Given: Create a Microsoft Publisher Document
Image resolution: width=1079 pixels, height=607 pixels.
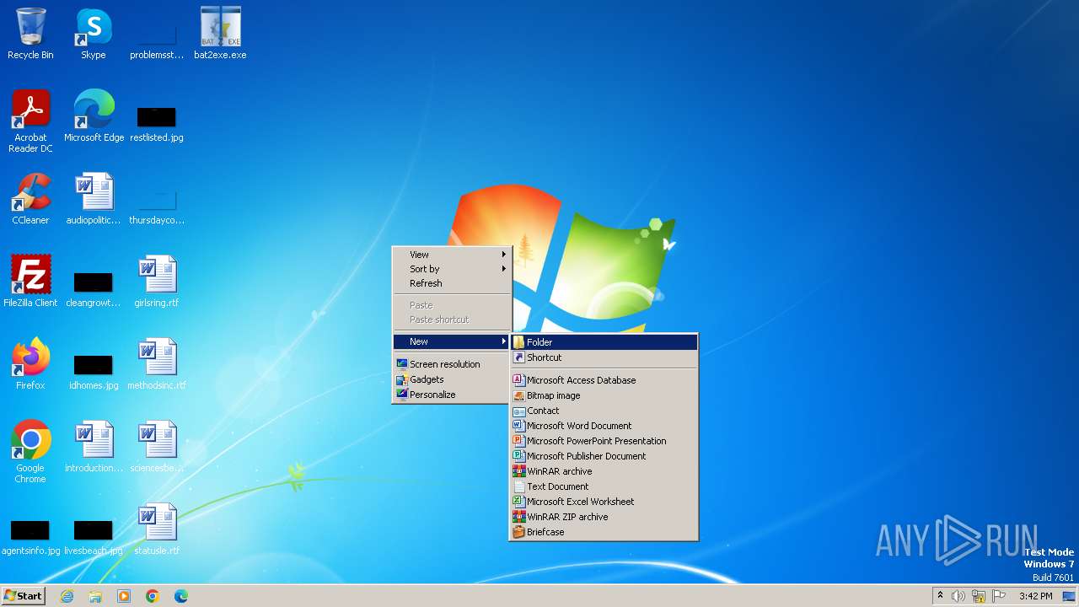Looking at the screenshot, I should [604, 456].
